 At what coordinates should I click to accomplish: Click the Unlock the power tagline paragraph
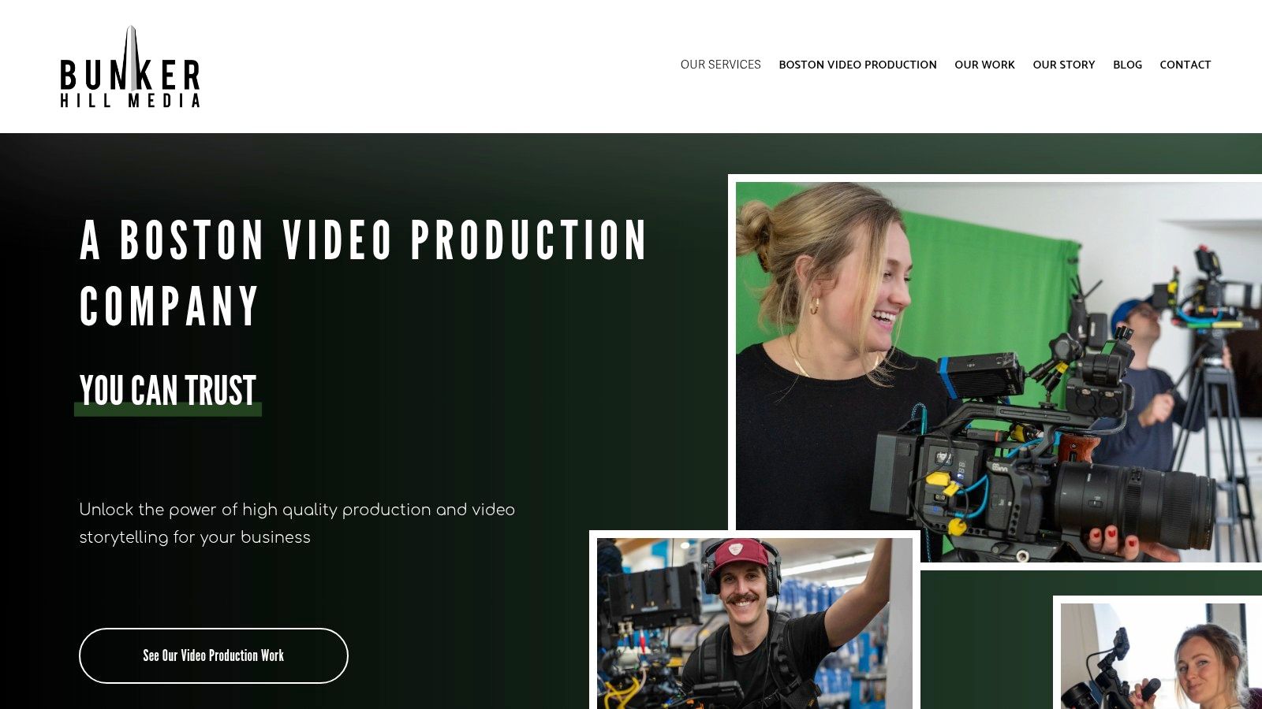coord(297,523)
